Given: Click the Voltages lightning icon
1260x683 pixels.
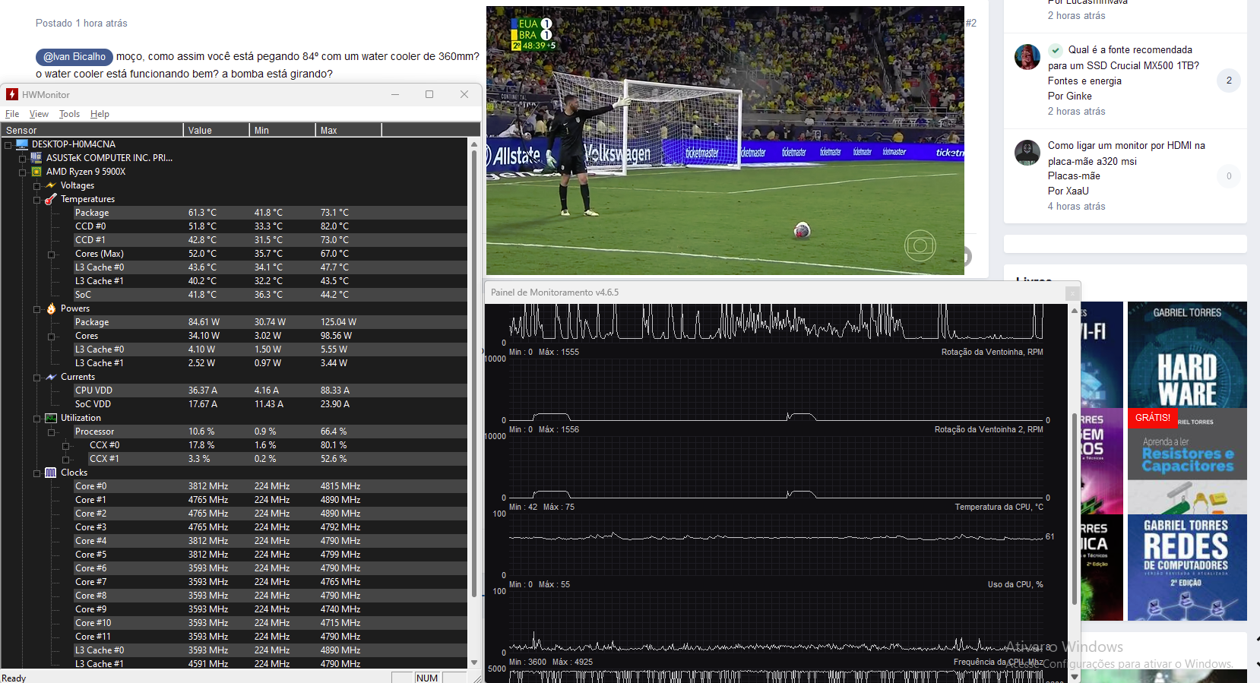Looking at the screenshot, I should click(x=51, y=185).
